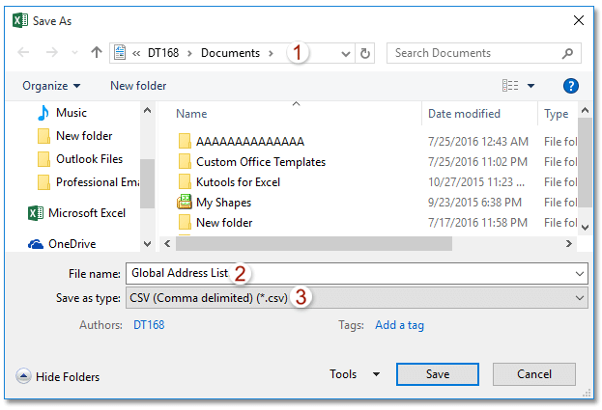
Task: Click the Back navigation arrow
Action: pos(23,53)
